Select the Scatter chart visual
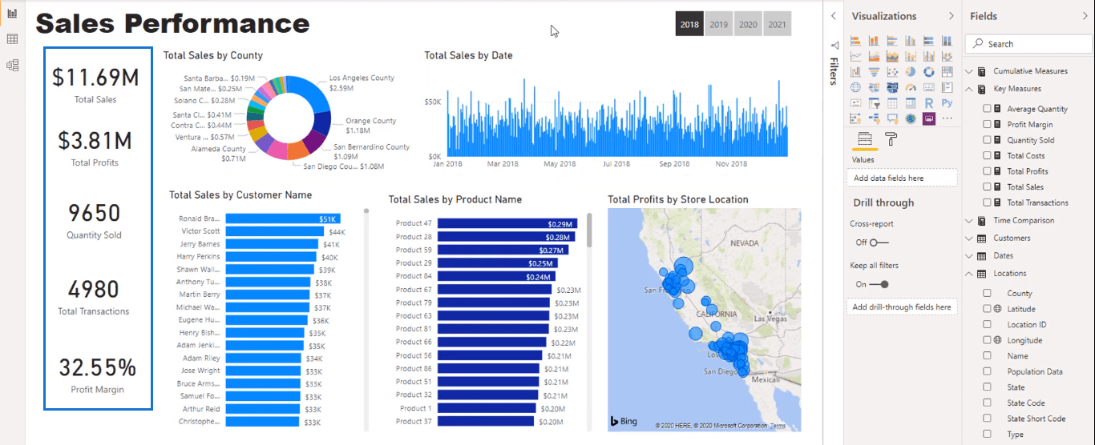The width and height of the screenshot is (1095, 445). (892, 72)
